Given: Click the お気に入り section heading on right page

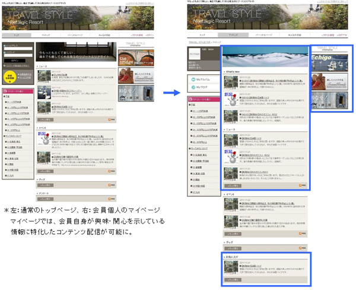Looking at the screenshot, I should [x=232, y=257].
